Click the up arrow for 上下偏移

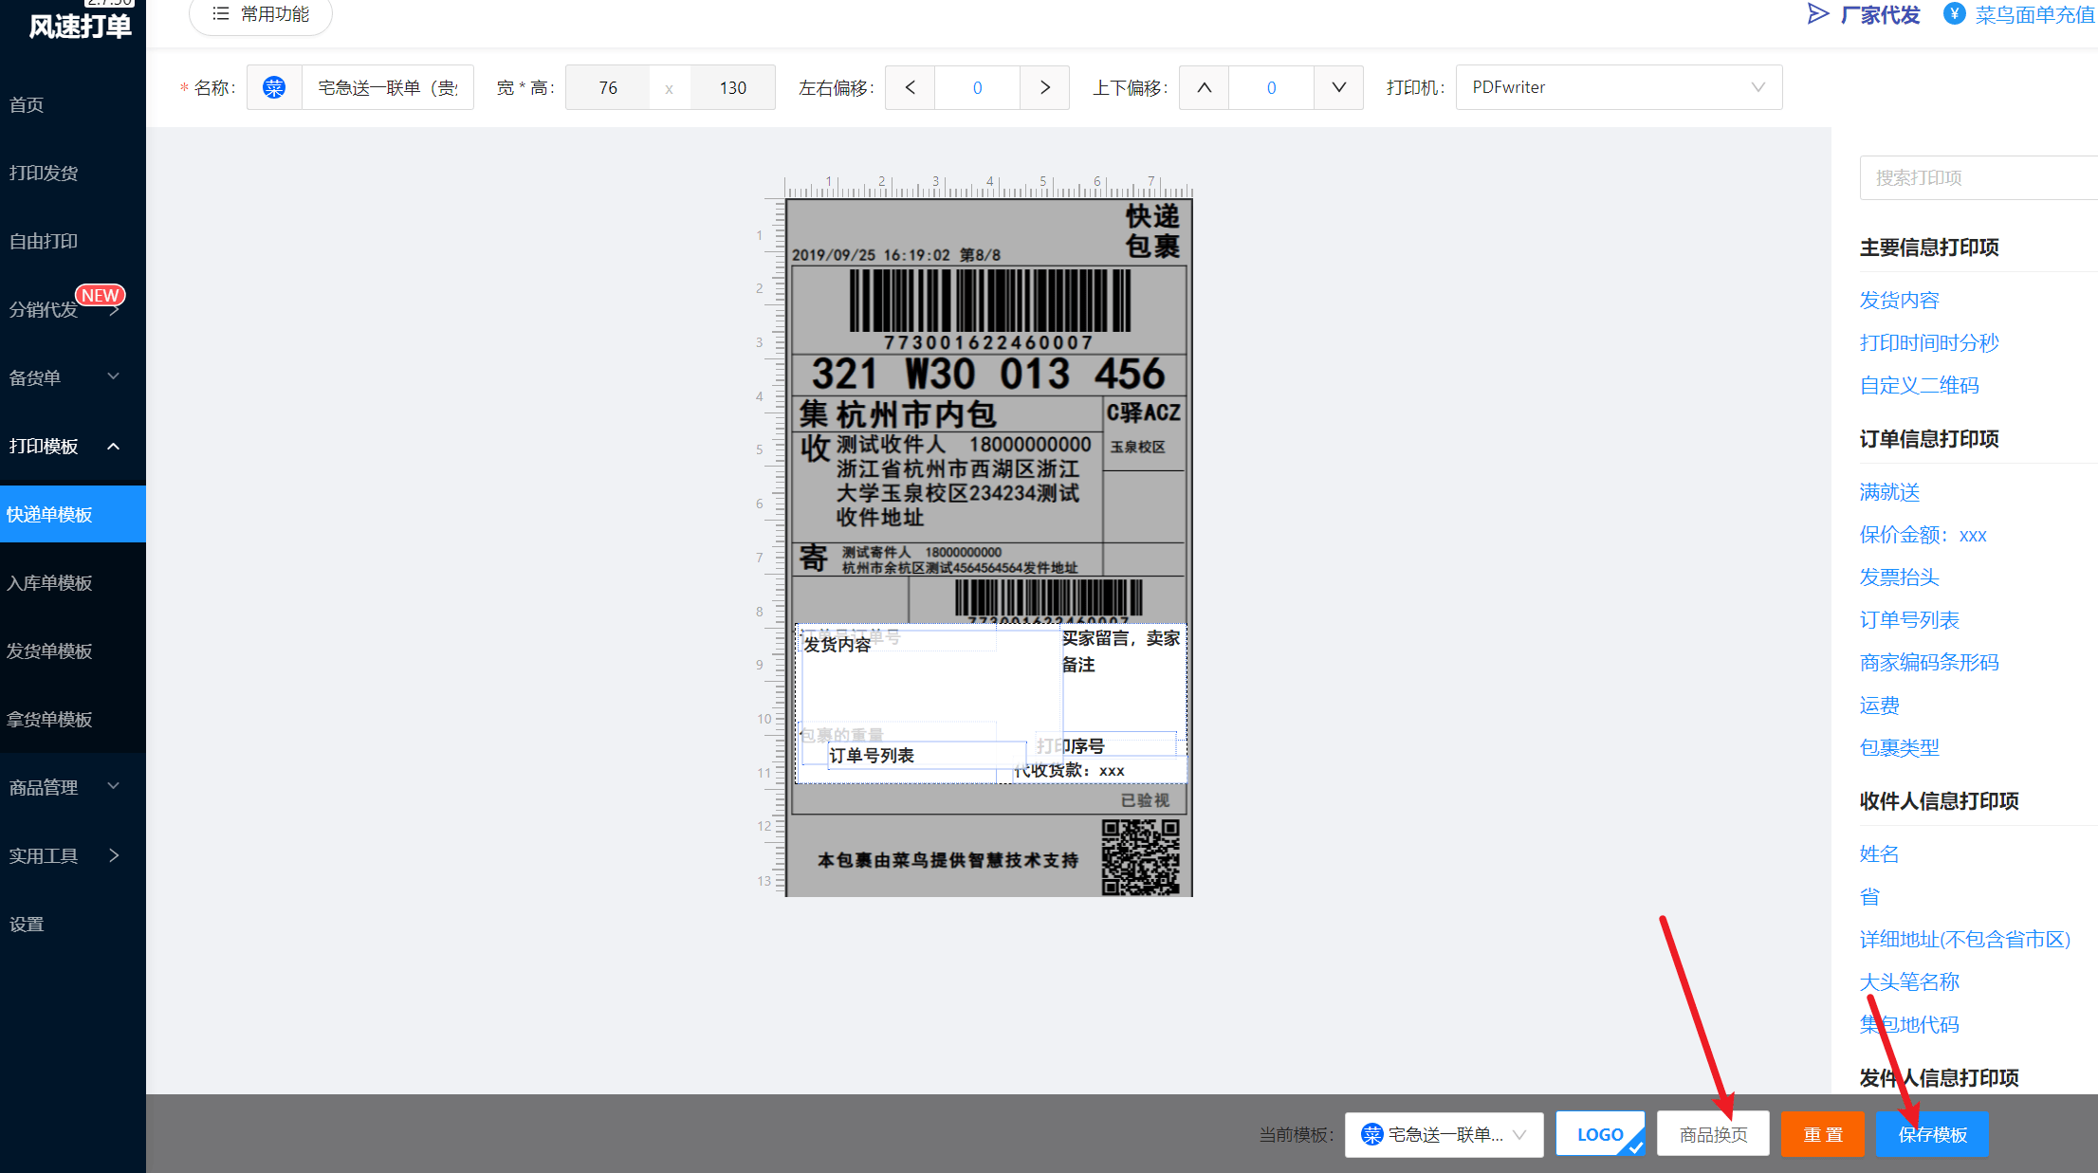coord(1204,87)
